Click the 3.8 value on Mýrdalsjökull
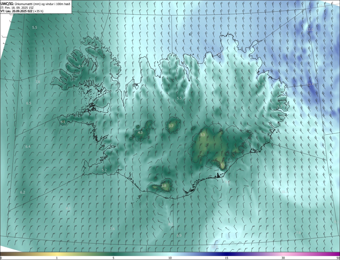Screen dimensions: 340x260 point(164,186)
